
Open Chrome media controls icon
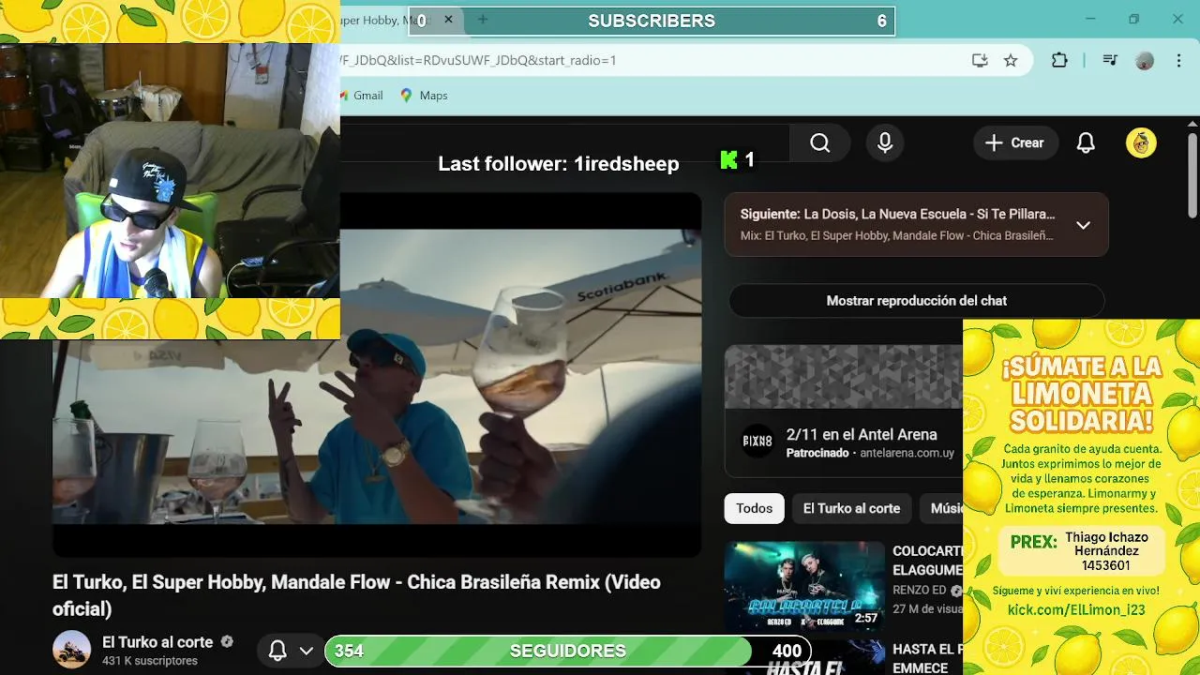(1110, 60)
